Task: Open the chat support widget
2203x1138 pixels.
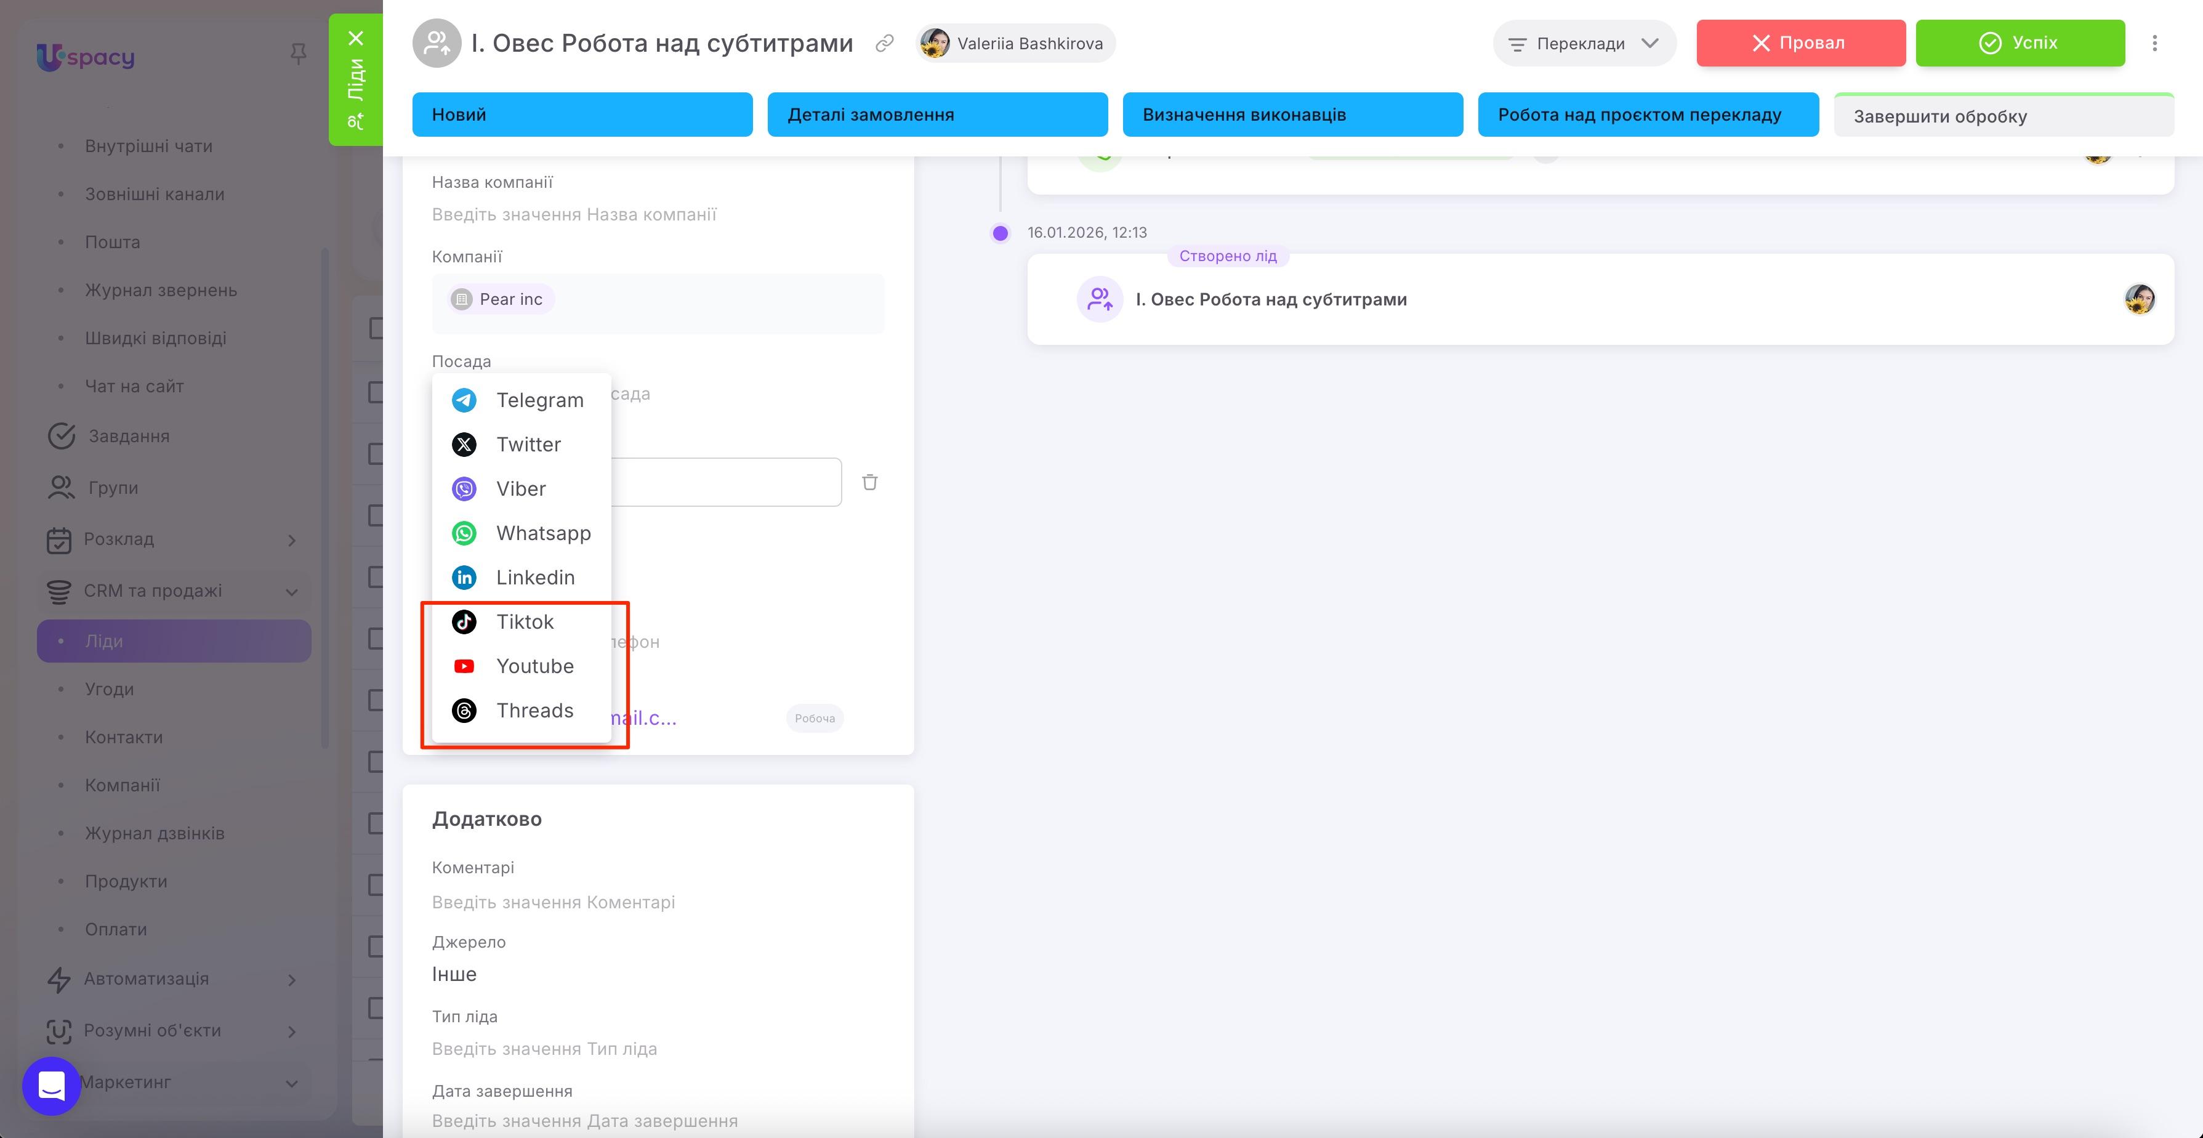Action: tap(51, 1086)
